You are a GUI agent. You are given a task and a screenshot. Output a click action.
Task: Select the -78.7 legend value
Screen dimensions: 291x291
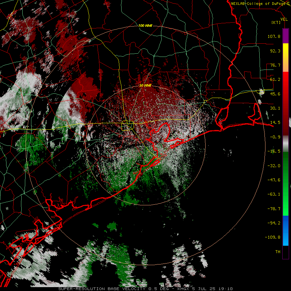274,209
